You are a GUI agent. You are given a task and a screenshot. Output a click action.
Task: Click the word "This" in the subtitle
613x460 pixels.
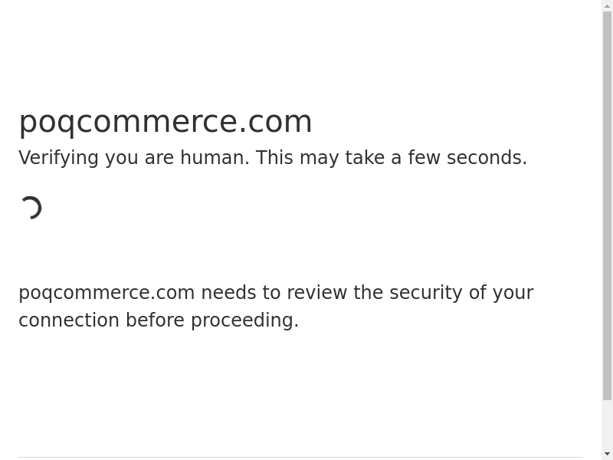point(274,158)
